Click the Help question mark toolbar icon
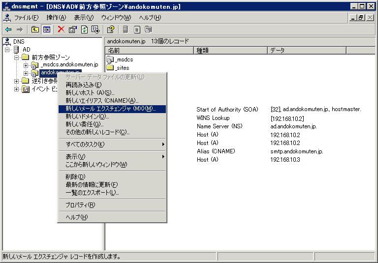The width and height of the screenshot is (378, 263). 111,29
